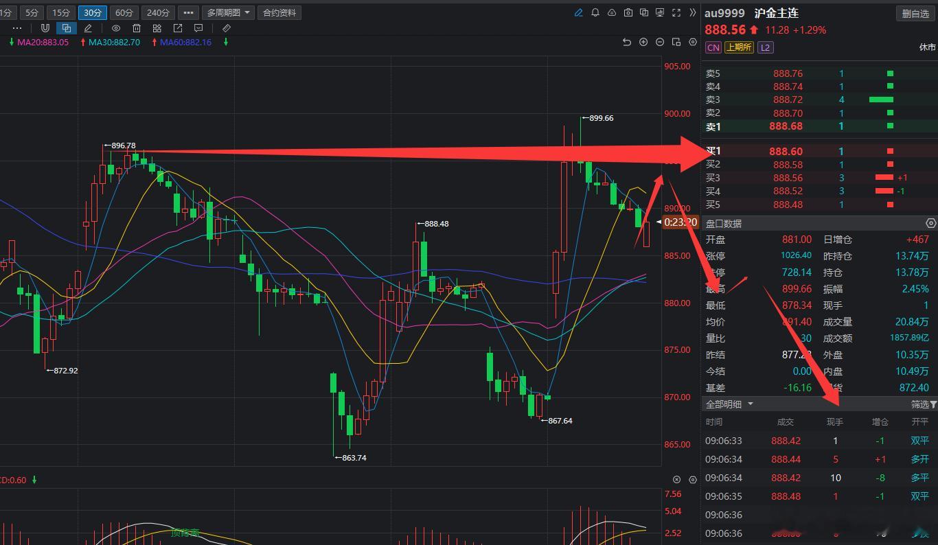Select the 15分 timeframe tab
This screenshot has height=545, width=938.
(x=61, y=12)
